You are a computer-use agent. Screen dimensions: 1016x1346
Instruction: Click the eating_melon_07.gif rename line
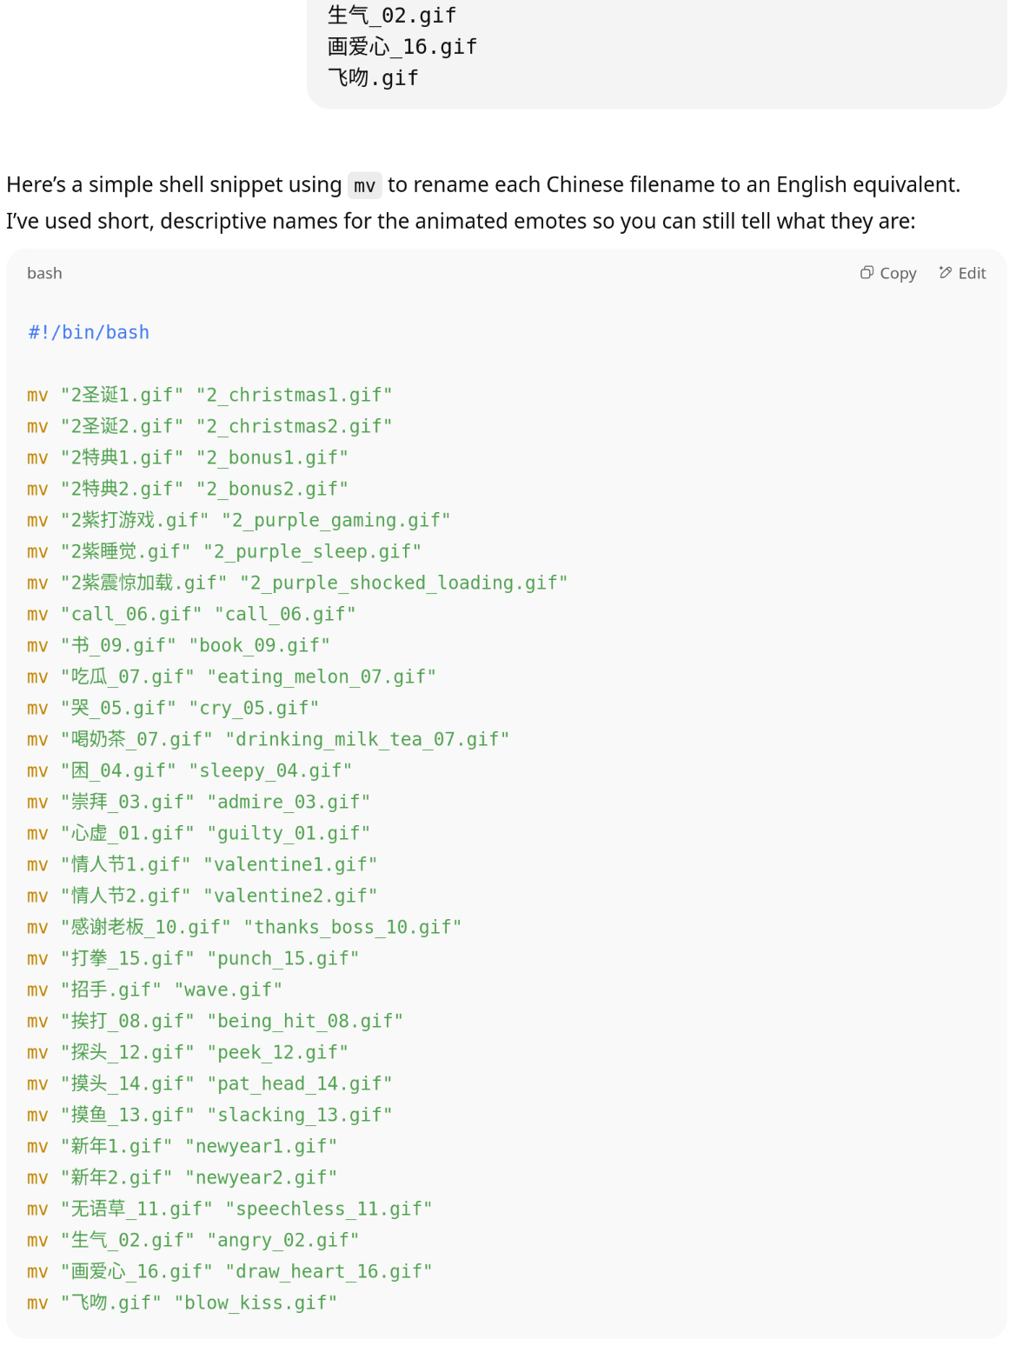point(231,677)
